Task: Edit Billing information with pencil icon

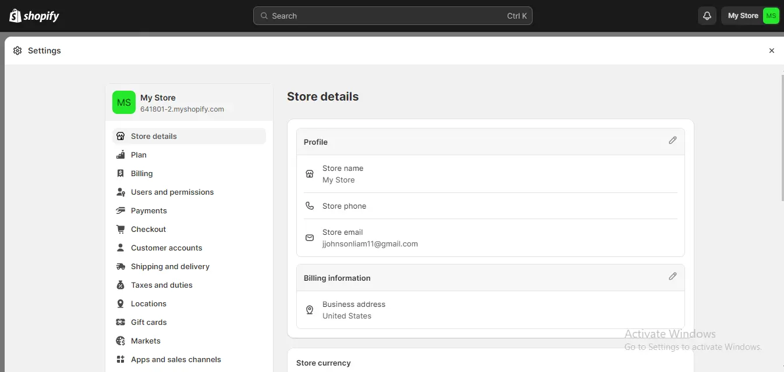Action: pos(673,276)
